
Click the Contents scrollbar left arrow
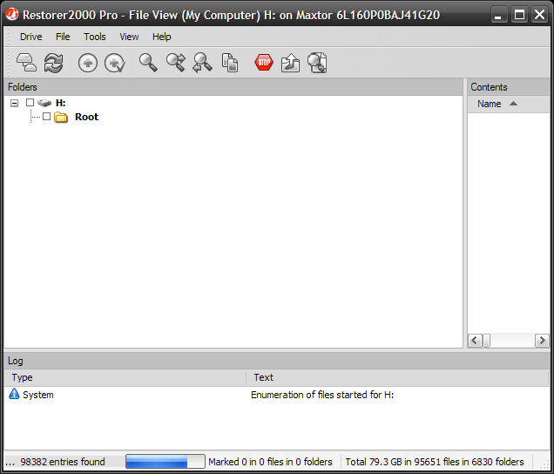[x=475, y=341]
